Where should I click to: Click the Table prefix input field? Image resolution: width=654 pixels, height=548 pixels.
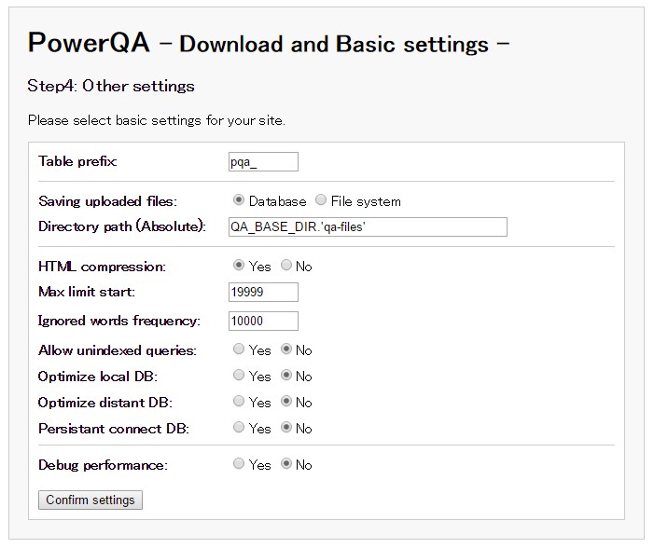263,162
